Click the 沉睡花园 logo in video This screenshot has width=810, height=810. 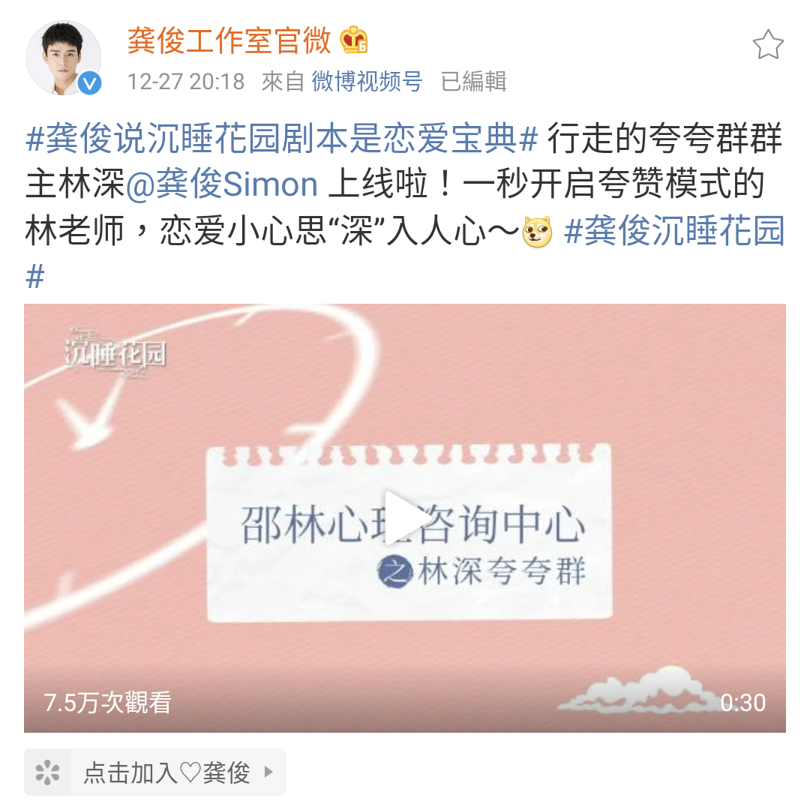[x=115, y=353]
